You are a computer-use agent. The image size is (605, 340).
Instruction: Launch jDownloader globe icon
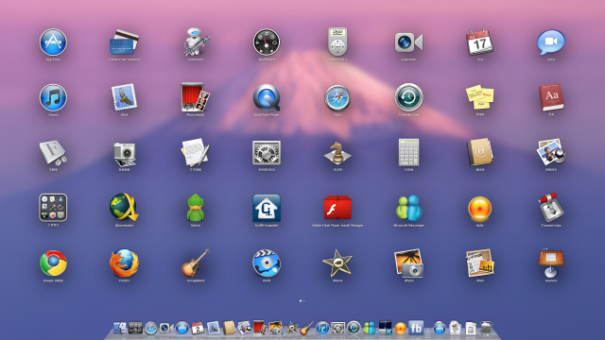pyautogui.click(x=124, y=208)
